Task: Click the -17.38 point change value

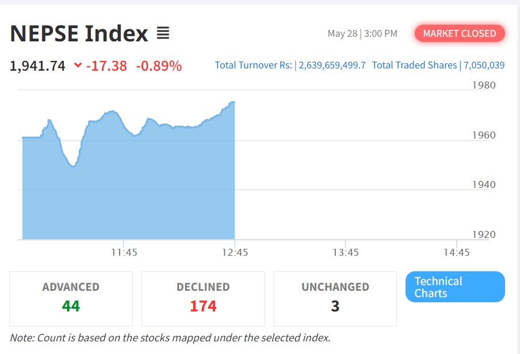Action: (x=106, y=66)
